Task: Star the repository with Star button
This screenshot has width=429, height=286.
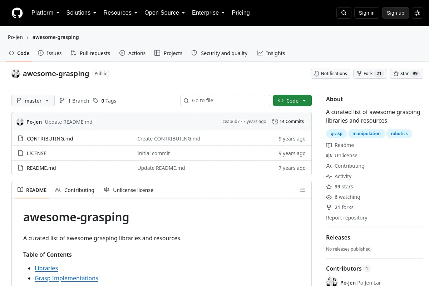Action: click(x=406, y=74)
